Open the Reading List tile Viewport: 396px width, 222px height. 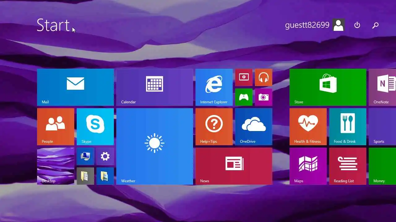click(348, 166)
